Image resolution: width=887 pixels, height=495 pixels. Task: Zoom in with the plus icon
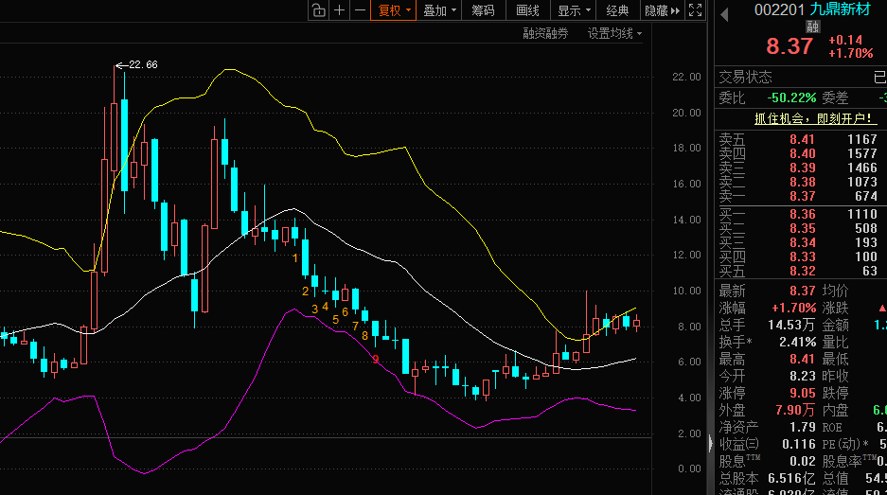coord(340,10)
